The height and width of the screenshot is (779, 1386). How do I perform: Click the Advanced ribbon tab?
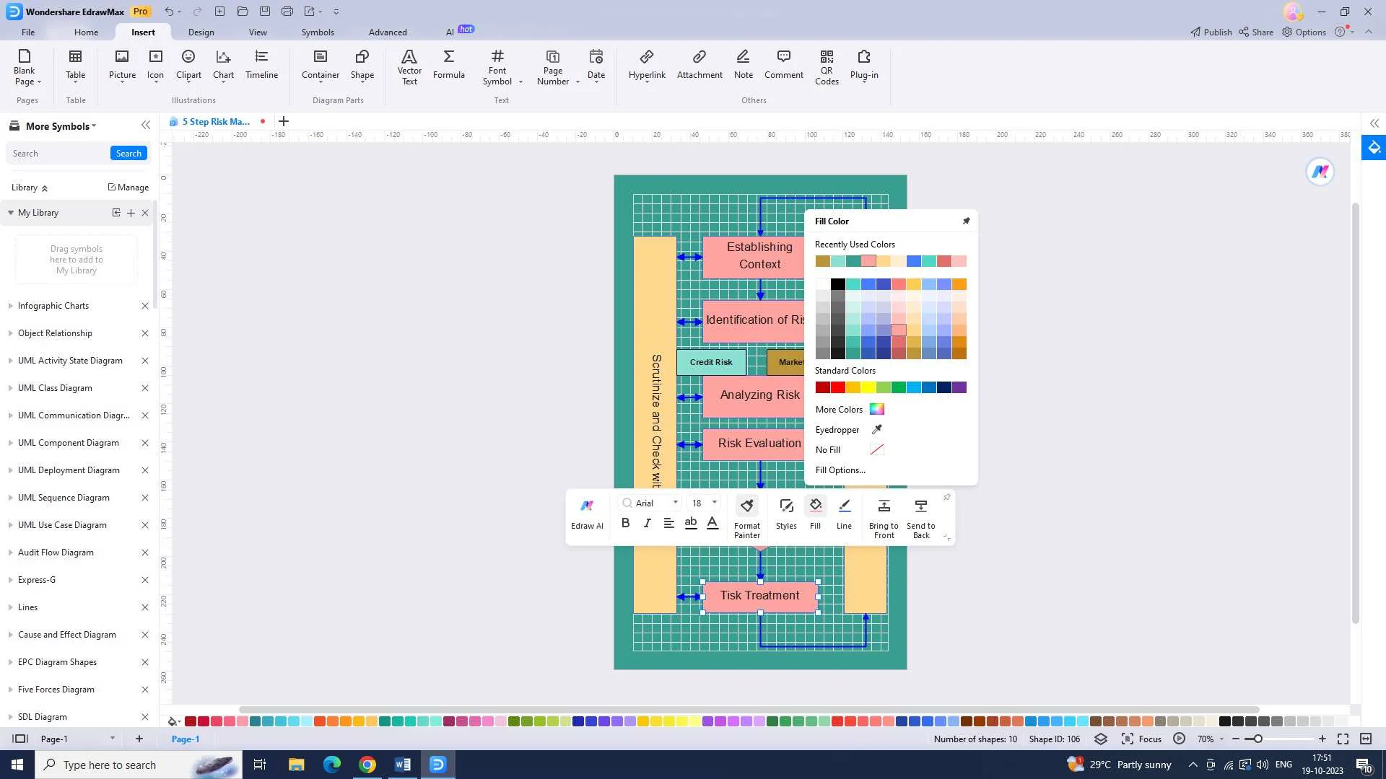(388, 32)
